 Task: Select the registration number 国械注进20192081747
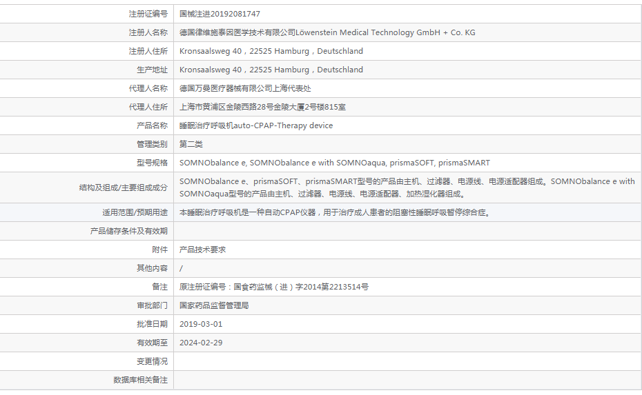click(x=220, y=14)
